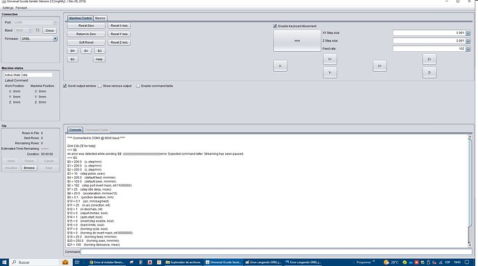Click the red 'A' app in taskbar

150,262
